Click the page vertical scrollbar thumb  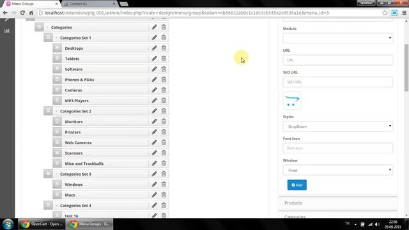coord(406,68)
